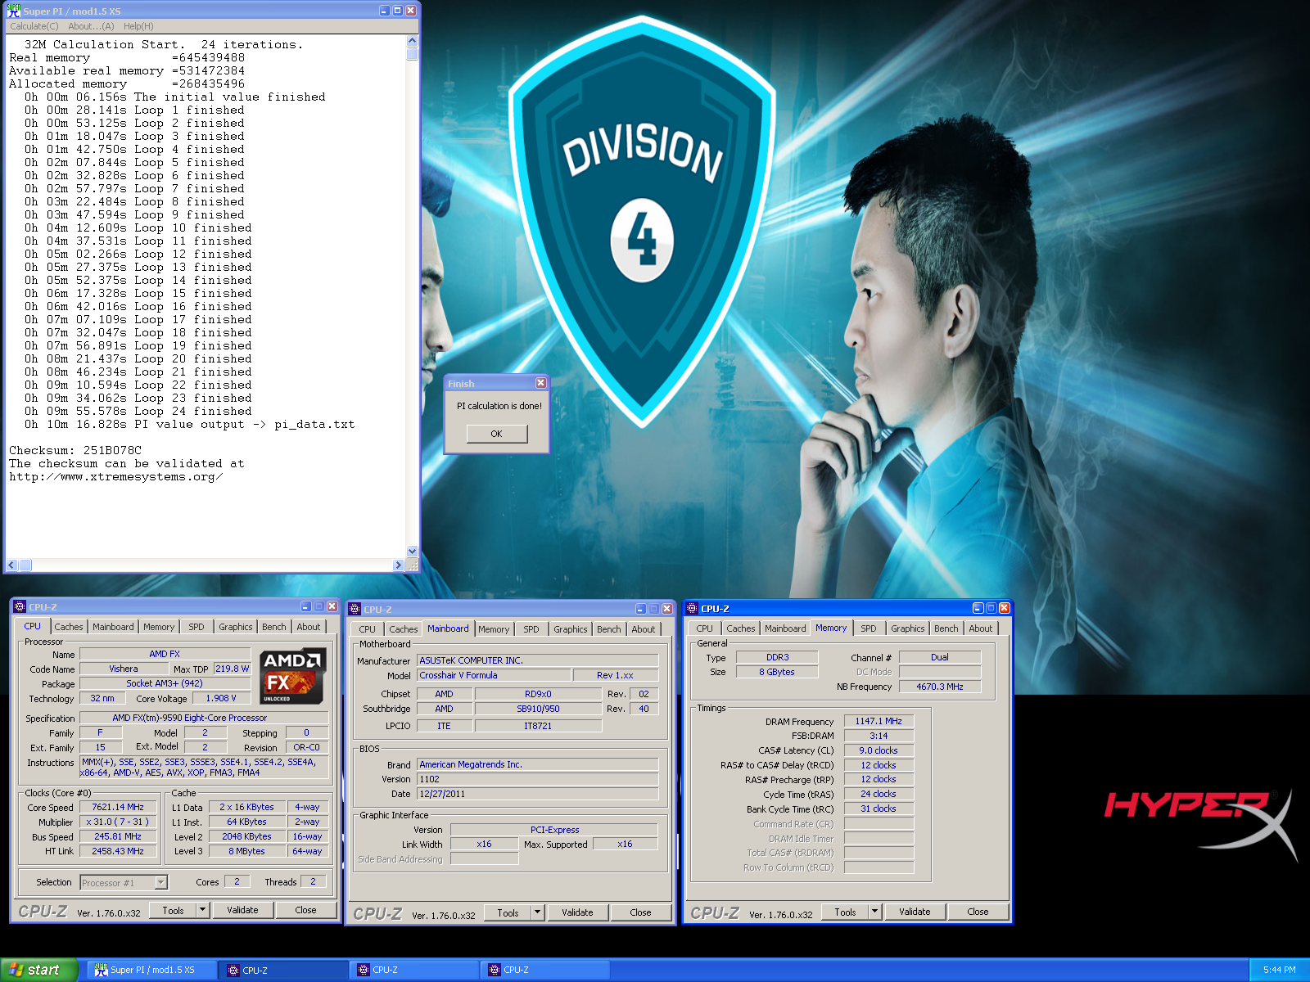Switch to SPD tab in CPU window
1310x982 pixels.
click(x=196, y=627)
